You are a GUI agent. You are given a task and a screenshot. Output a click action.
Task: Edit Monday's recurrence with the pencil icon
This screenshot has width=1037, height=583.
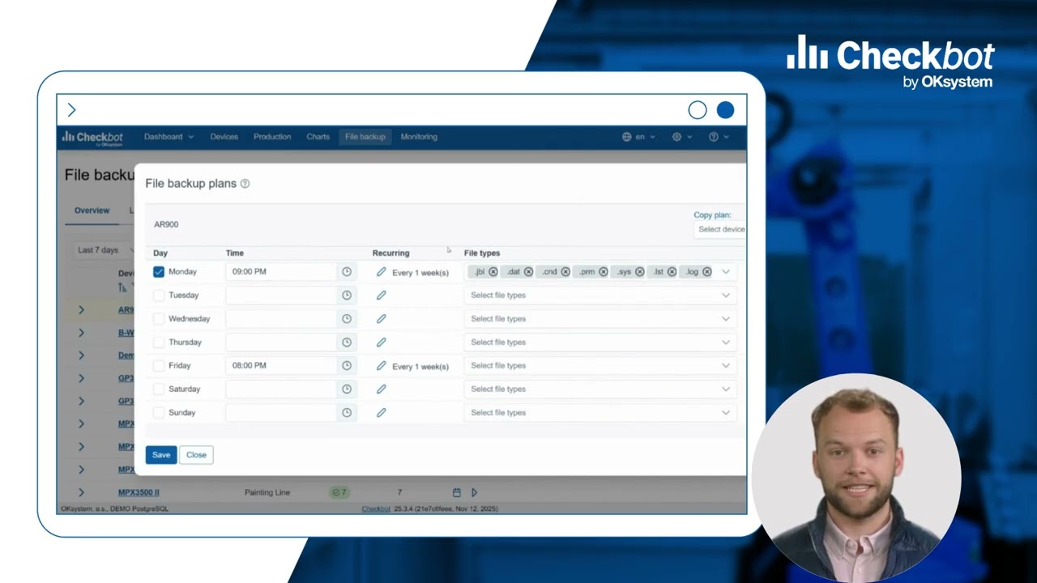[x=381, y=272]
